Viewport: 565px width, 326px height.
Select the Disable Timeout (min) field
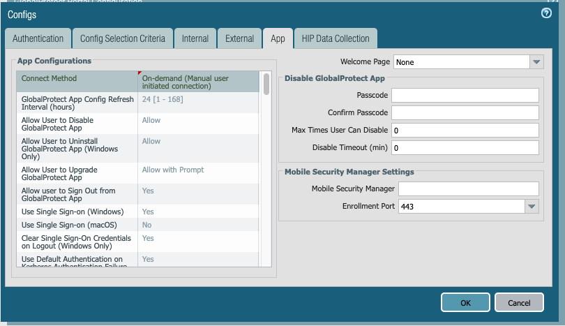click(x=465, y=148)
